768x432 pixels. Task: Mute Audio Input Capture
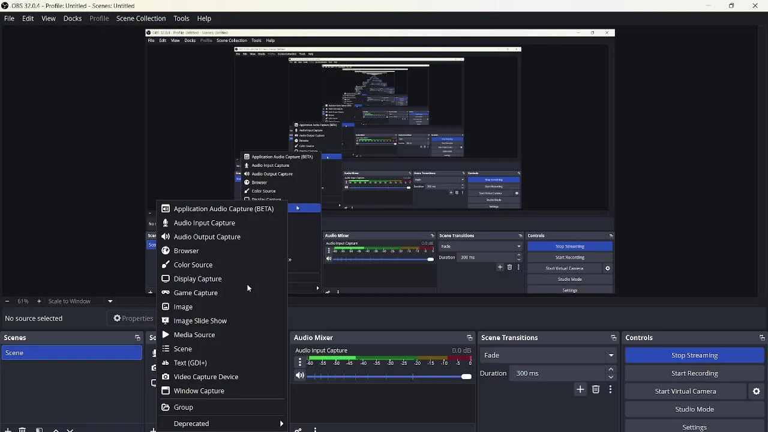(300, 376)
